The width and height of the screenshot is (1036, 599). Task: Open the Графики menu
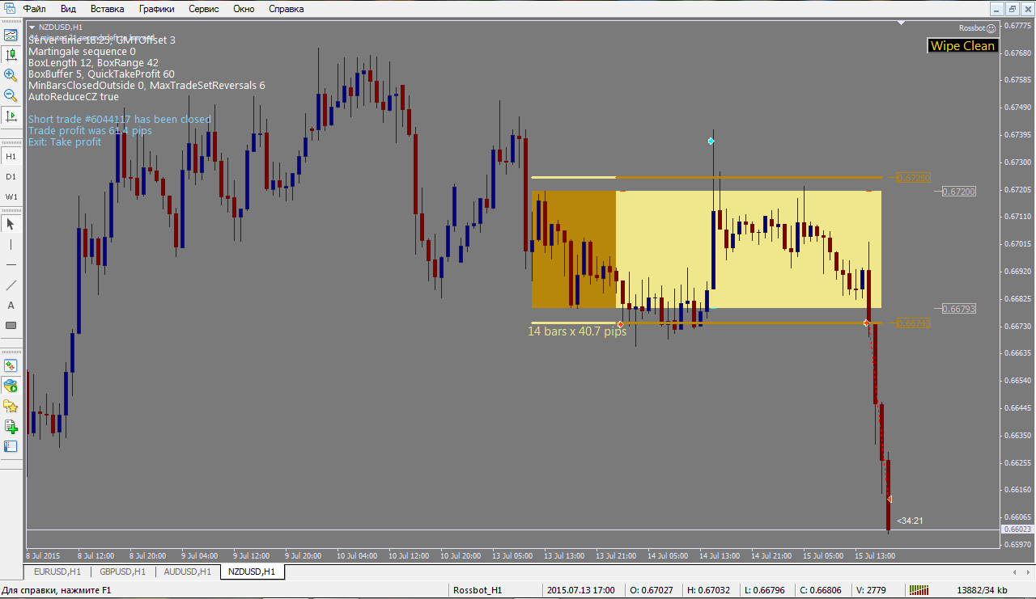click(156, 9)
